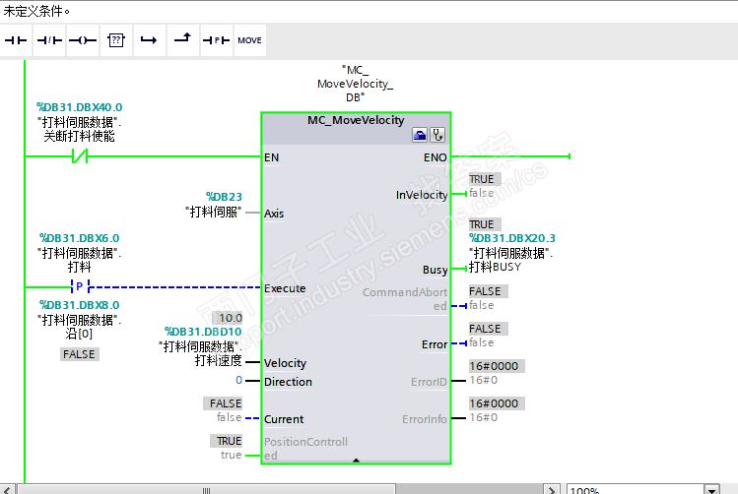
Task: Click the MC_MoveVelocity block title
Action: click(356, 120)
